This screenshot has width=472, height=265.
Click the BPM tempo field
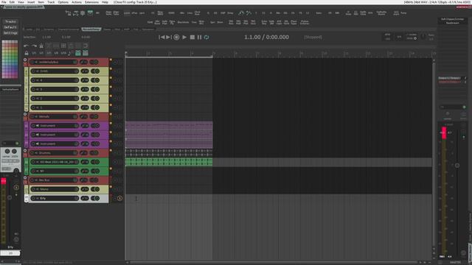click(387, 37)
